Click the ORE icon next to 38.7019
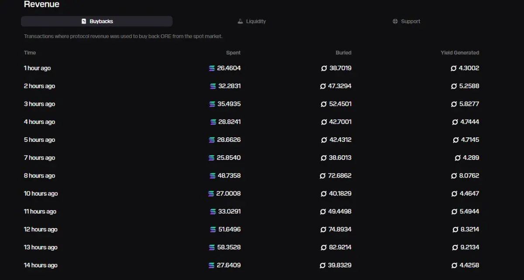 (324, 68)
